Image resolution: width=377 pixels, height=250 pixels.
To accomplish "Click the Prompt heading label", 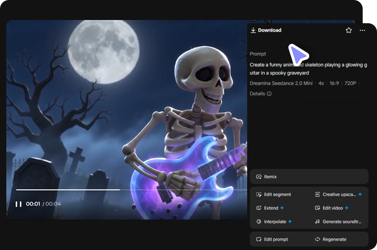I will click(x=258, y=54).
